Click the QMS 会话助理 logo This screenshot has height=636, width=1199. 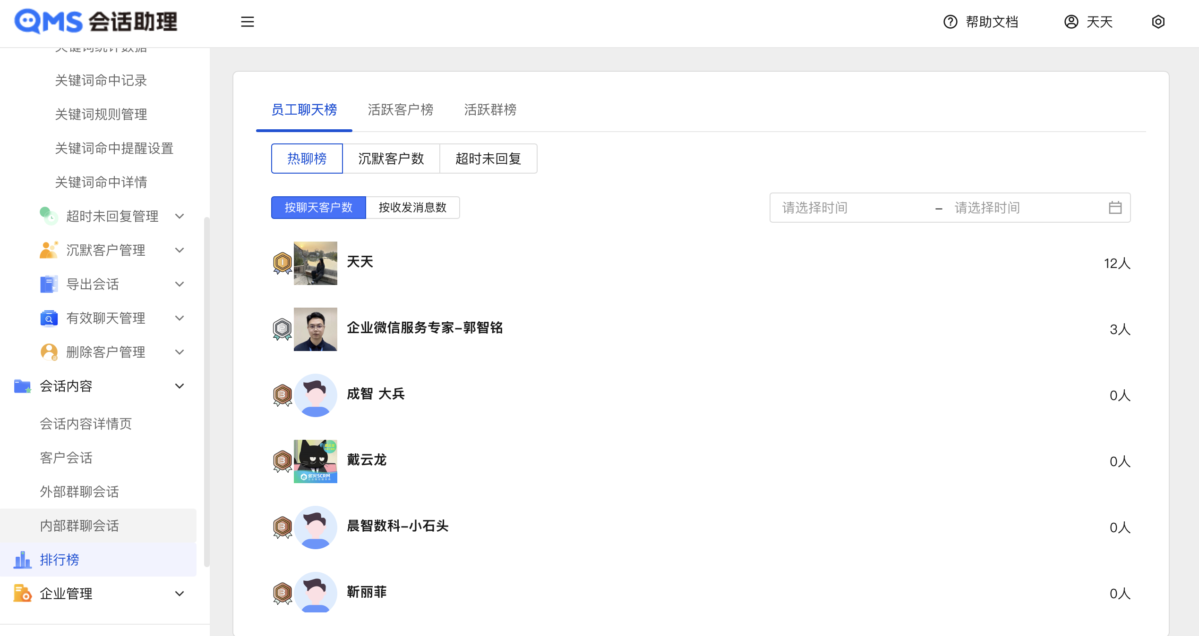point(96,22)
